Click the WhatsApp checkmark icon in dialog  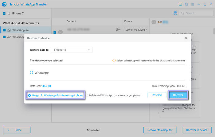coord(32,72)
